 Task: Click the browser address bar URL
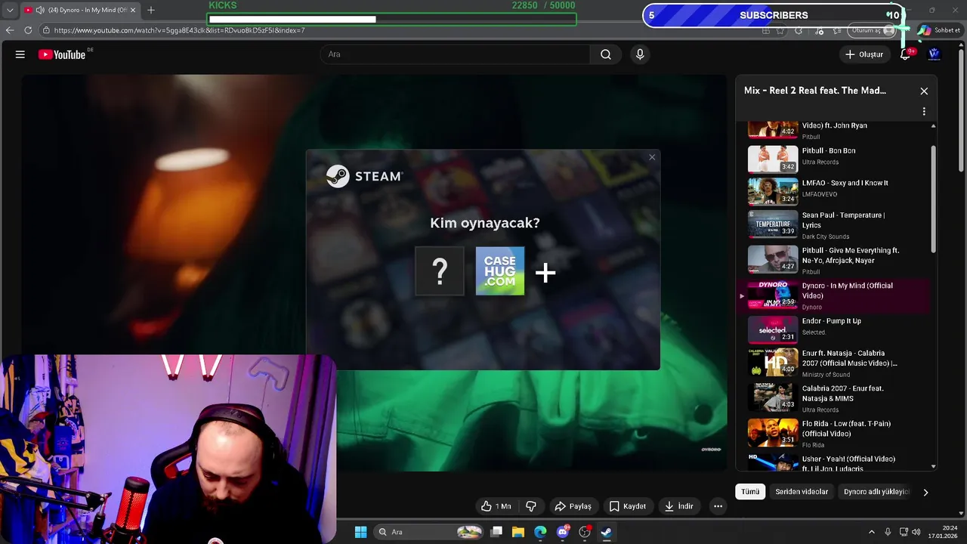(180, 30)
